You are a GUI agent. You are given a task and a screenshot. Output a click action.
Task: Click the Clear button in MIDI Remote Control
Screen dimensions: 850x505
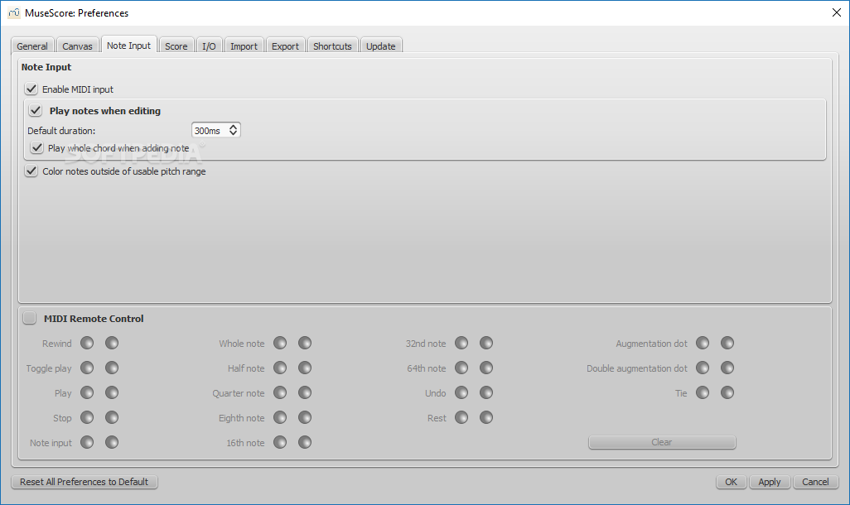coord(662,442)
